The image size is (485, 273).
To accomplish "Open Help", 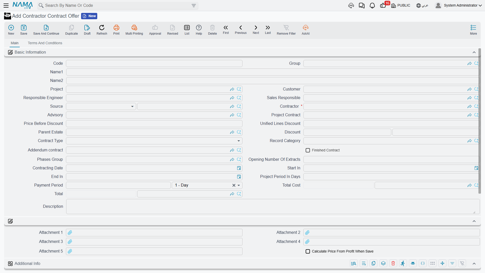I will click(199, 30).
